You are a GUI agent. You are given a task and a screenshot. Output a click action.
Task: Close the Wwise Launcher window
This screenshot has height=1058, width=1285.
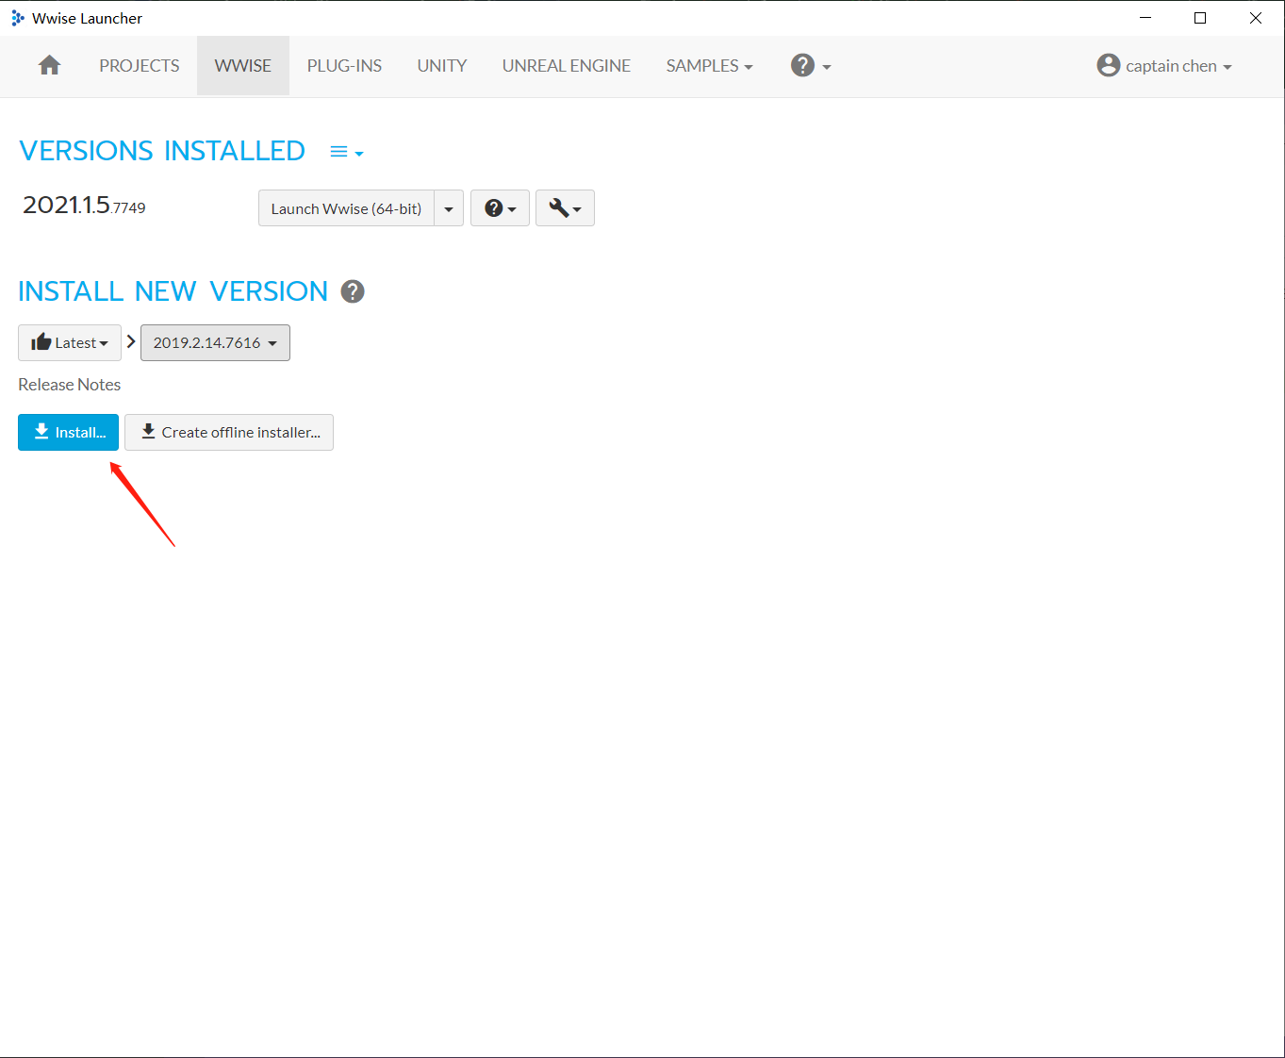tap(1256, 18)
